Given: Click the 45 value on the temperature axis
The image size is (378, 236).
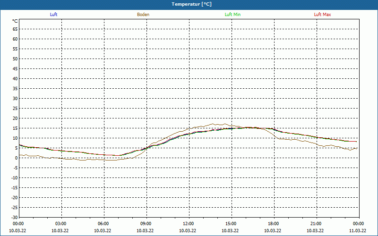Looking at the screenshot, I should coord(15,69).
